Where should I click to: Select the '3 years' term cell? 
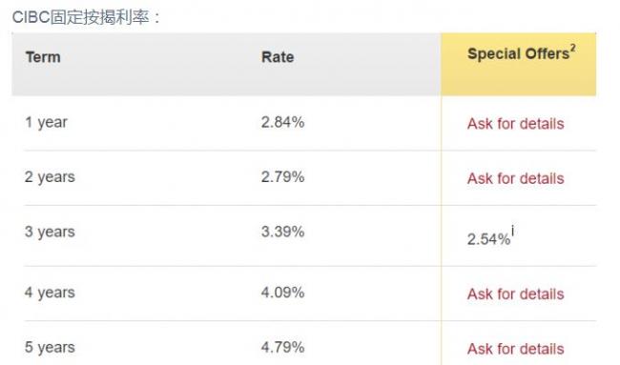[50, 232]
